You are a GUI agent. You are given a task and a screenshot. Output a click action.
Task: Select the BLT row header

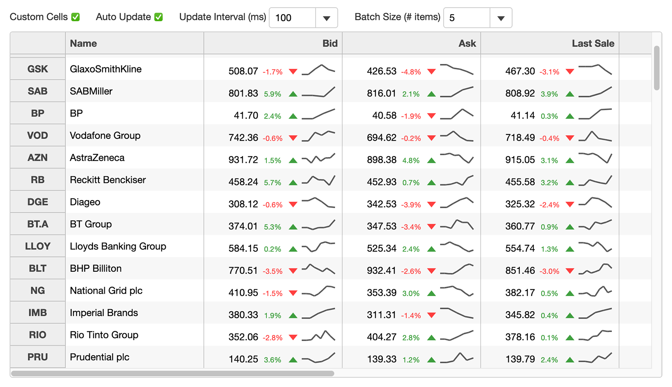coord(37,268)
